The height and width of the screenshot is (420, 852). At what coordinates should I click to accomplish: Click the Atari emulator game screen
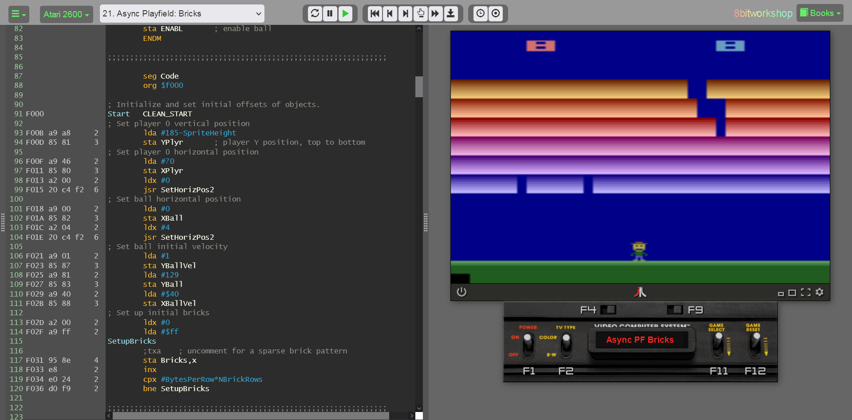click(x=640, y=157)
